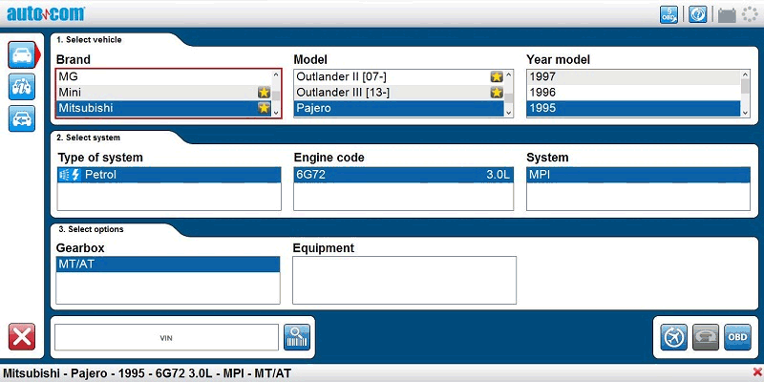Click the '1. Select vehicle' tab header

(89, 40)
